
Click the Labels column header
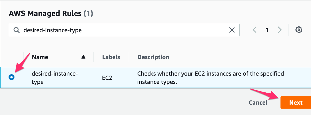coord(111,57)
